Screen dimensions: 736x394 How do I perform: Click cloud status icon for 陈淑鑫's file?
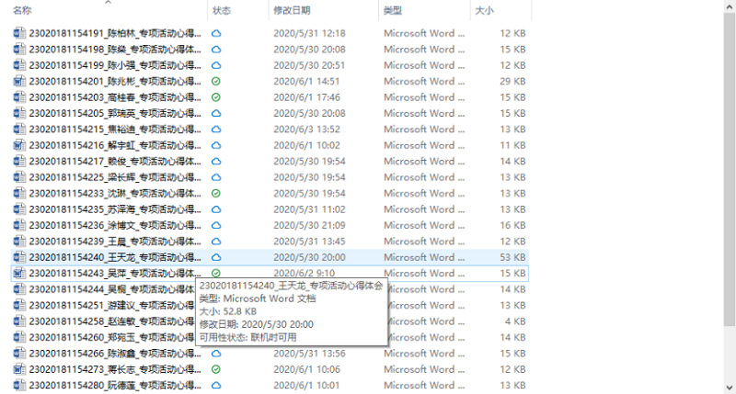[216, 354]
